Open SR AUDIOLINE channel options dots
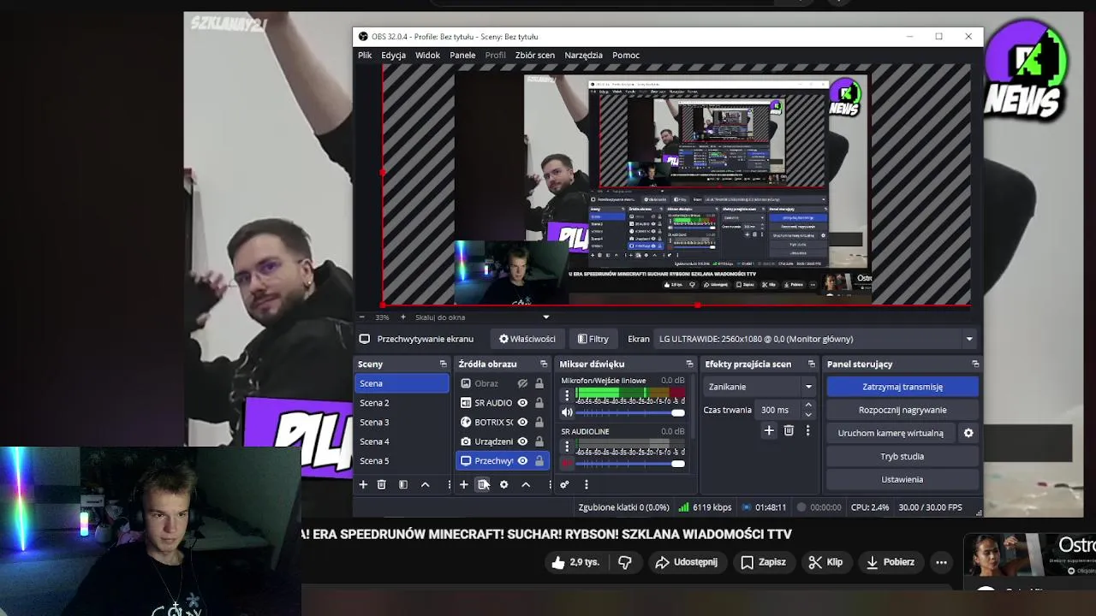Viewport: 1096px width, 616px height. point(566,447)
